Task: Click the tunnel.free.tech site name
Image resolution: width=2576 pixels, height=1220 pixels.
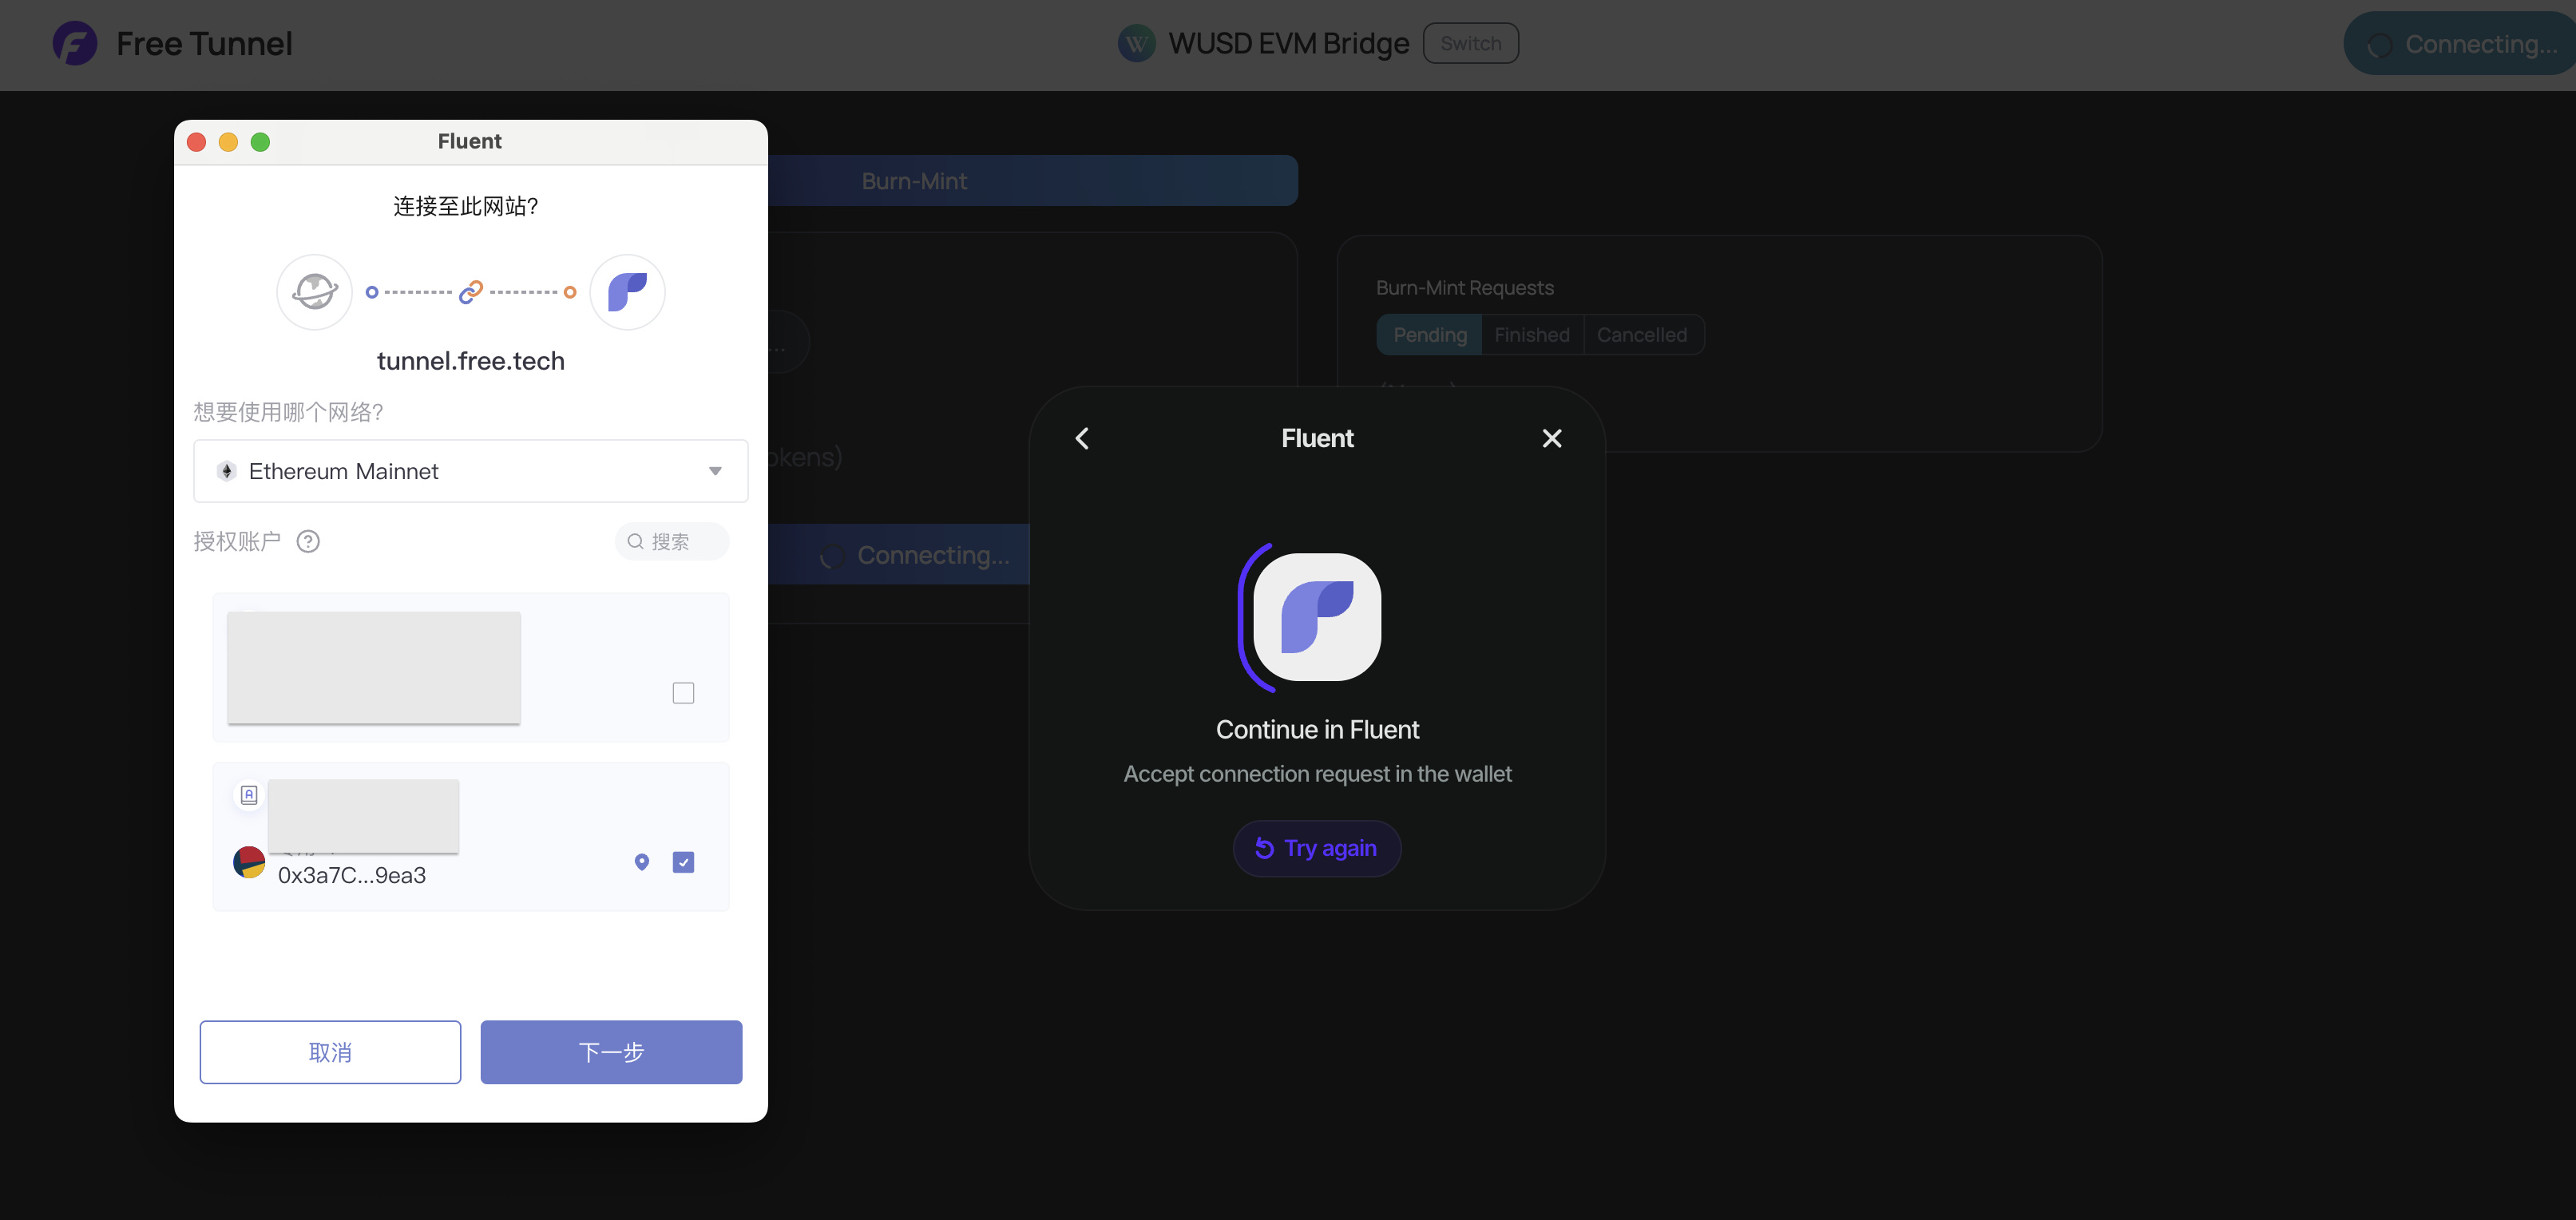Action: click(x=470, y=361)
